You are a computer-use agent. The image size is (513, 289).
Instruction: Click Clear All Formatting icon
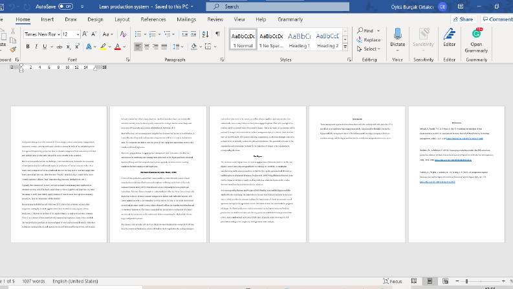[123, 34]
